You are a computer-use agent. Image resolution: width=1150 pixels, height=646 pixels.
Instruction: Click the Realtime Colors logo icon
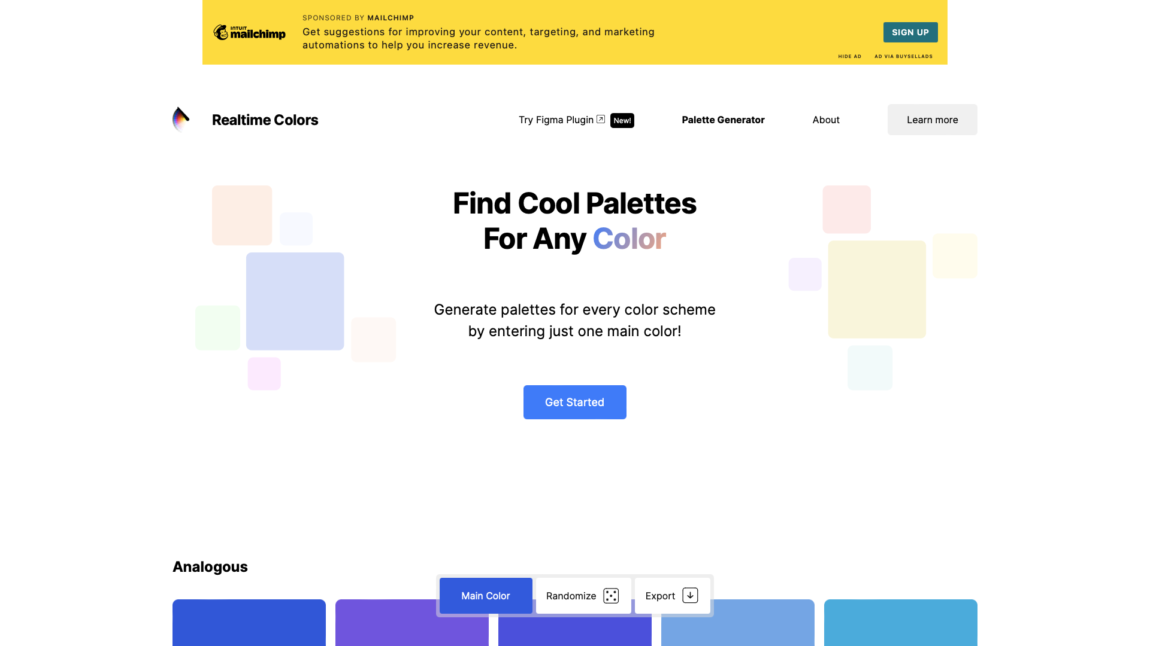[181, 120]
